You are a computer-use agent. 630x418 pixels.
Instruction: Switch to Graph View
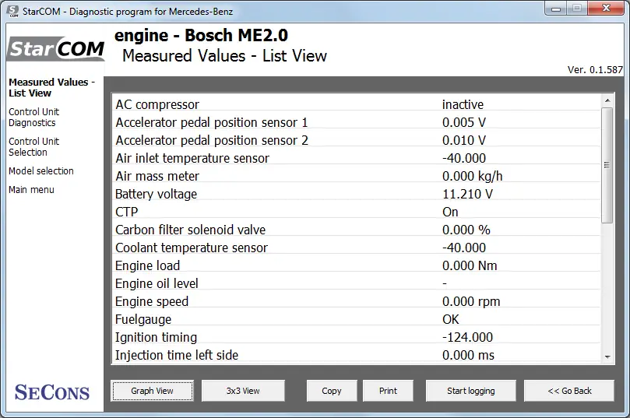coord(153,391)
